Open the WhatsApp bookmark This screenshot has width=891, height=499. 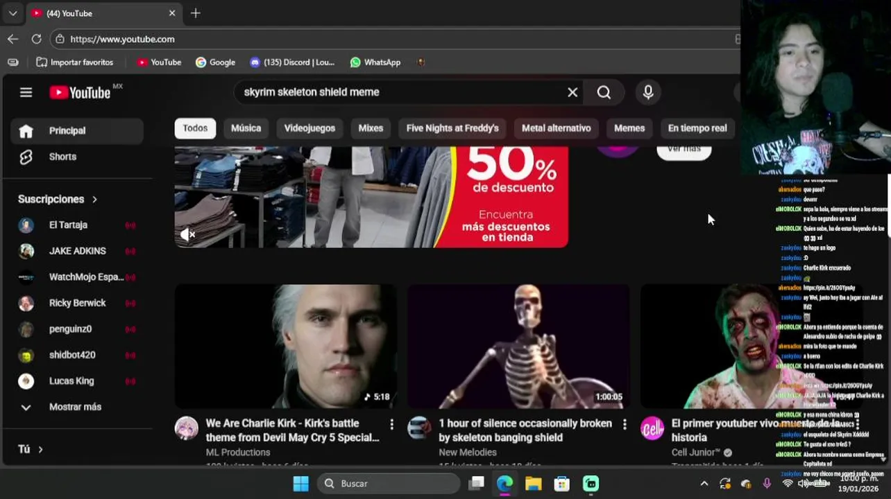click(x=375, y=62)
